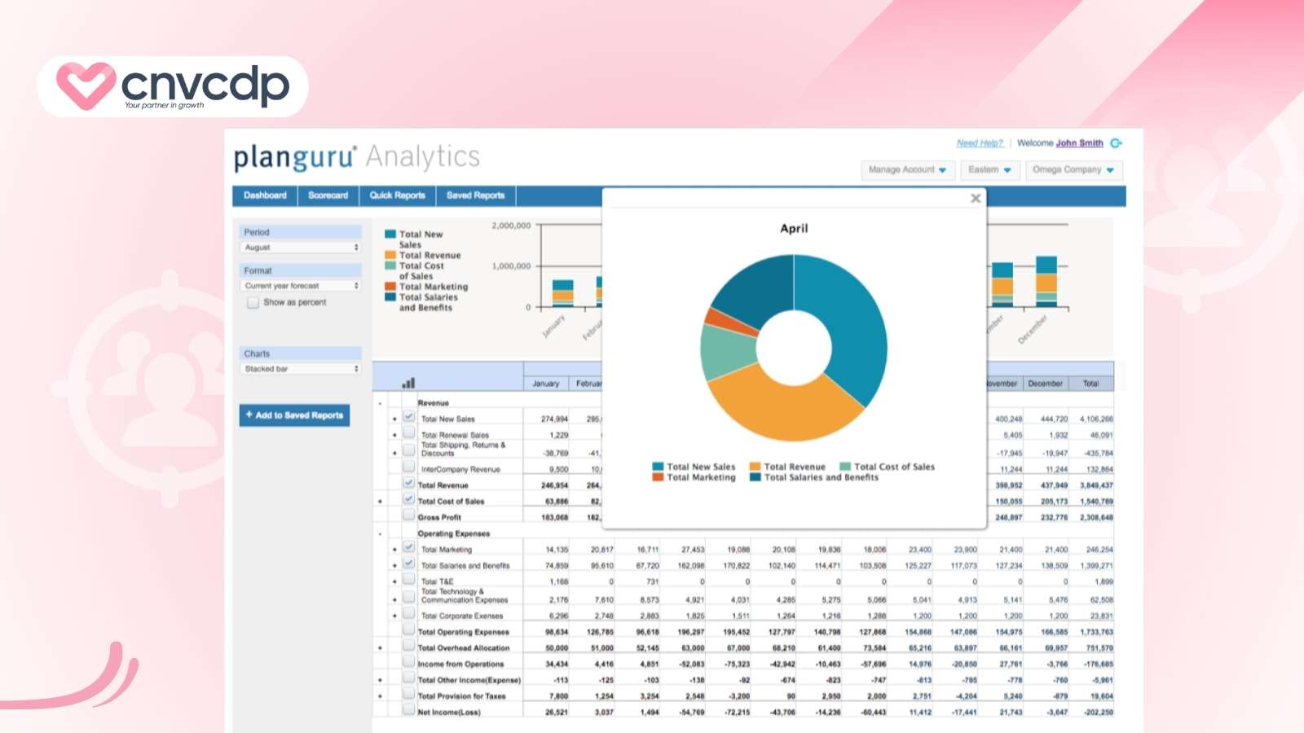Click the December stacked bar in chart
Screen dimensions: 1304x733
click(1046, 282)
